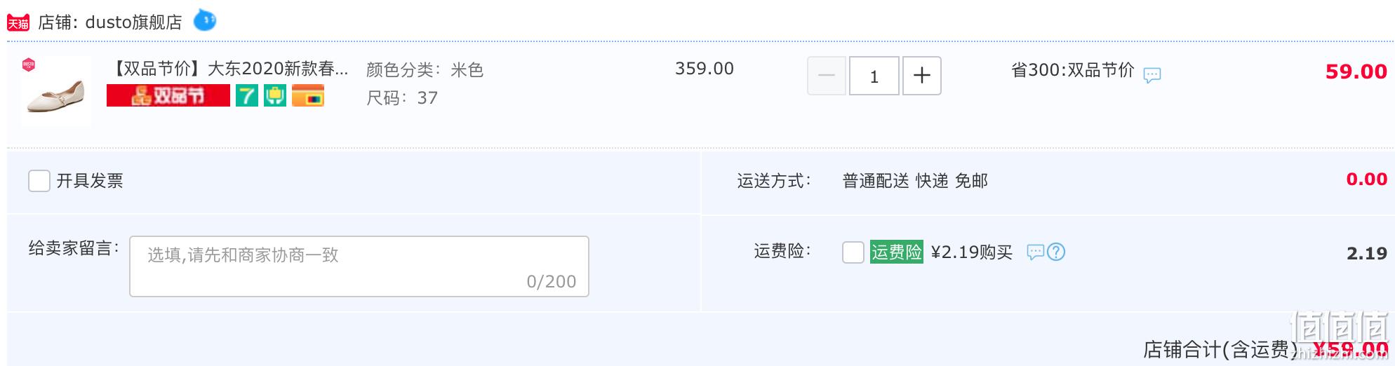Open the blue Wangwang chat icon
The image size is (1395, 366).
pyautogui.click(x=204, y=20)
